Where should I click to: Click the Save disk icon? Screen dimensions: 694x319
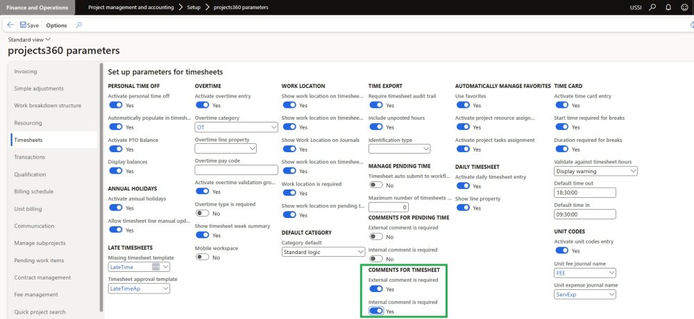pos(24,25)
